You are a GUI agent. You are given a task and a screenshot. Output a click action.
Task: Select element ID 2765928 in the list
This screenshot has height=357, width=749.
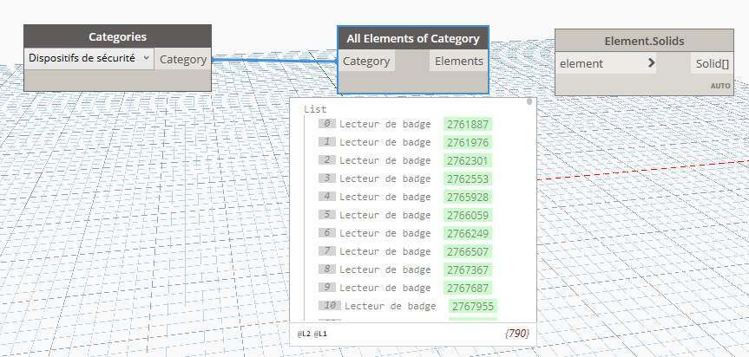coord(468,197)
